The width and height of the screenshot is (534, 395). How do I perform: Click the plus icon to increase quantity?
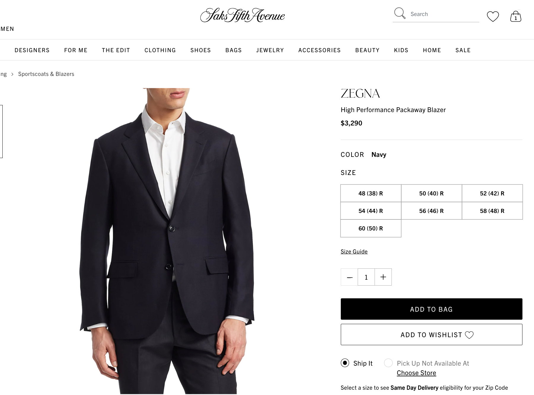tap(383, 277)
